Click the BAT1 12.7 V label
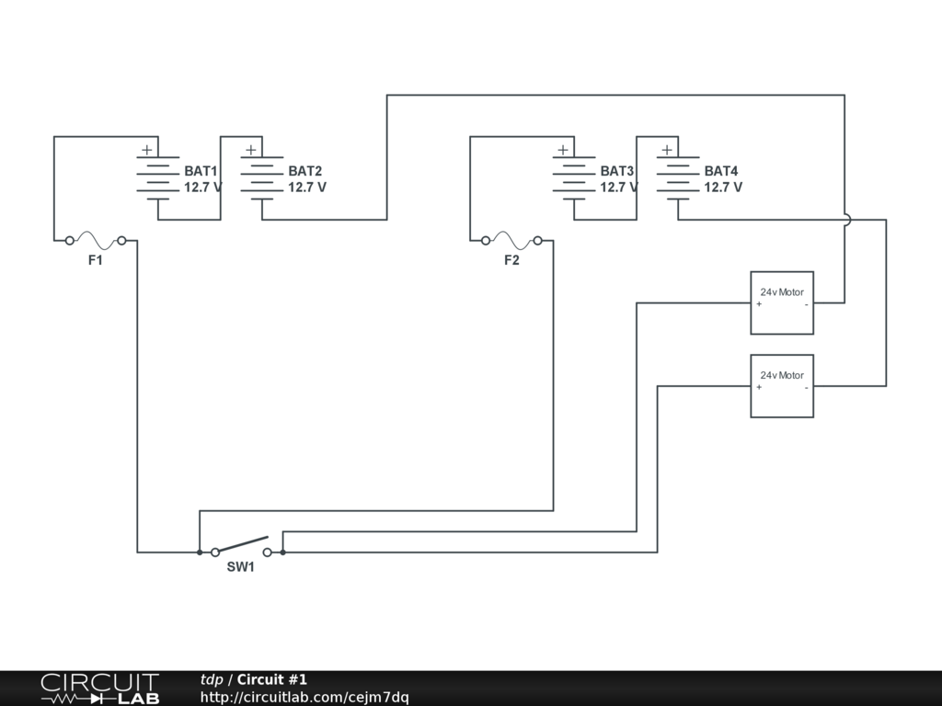Screen dimensions: 942x706 202,188
